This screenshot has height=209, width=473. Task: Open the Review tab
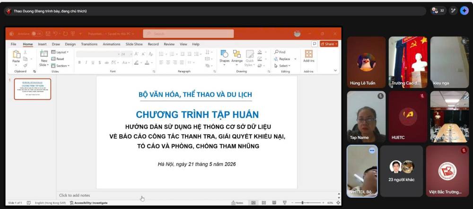click(x=169, y=44)
